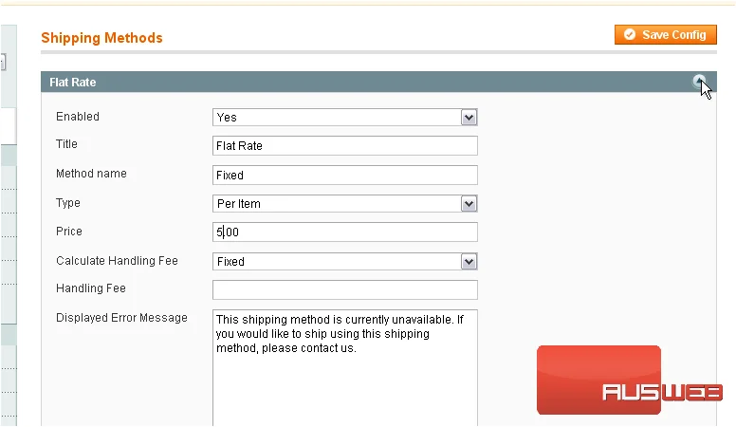Open the Enabled dropdown set to Yes
This screenshot has width=736, height=427.
pos(345,117)
